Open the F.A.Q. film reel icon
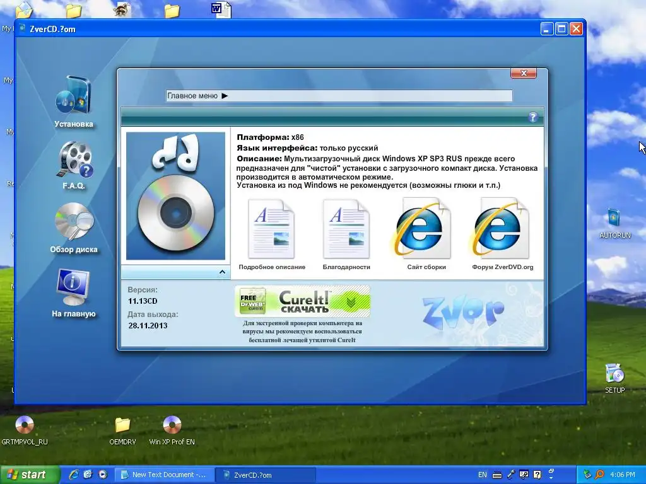 (x=74, y=159)
